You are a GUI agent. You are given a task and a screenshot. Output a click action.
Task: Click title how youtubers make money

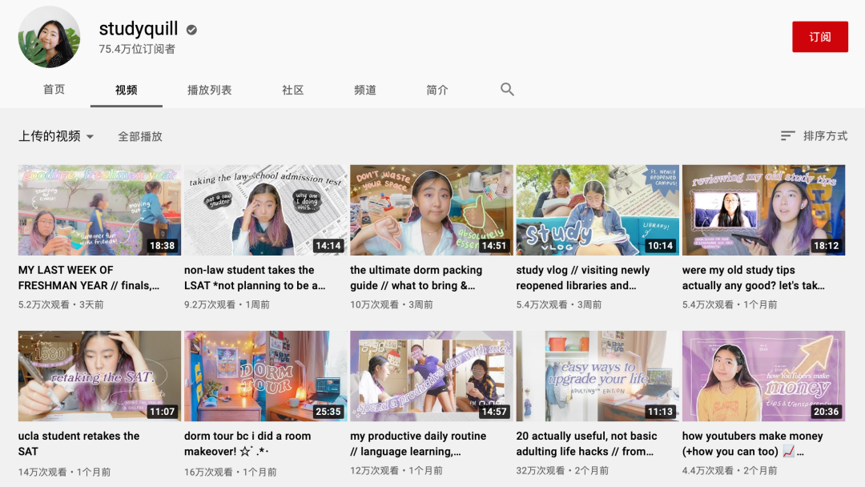tap(752, 444)
